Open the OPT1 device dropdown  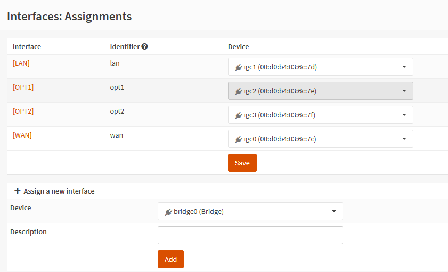pyautogui.click(x=320, y=91)
